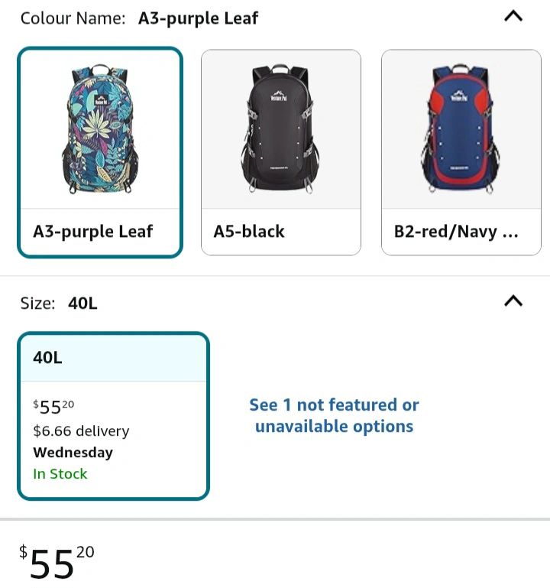Click the Wednesday delivery date
550x588 pixels.
73,453
